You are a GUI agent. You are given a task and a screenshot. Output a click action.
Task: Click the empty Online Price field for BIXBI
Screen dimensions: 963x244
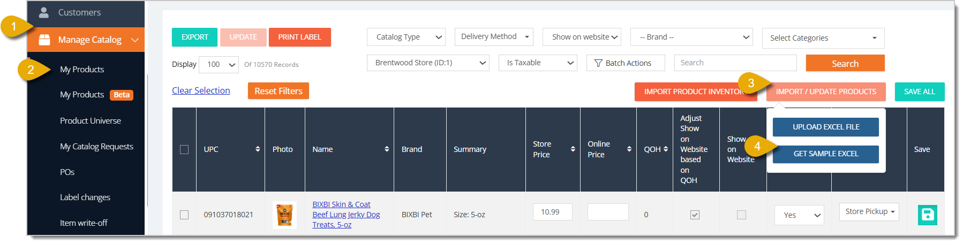[x=608, y=212]
